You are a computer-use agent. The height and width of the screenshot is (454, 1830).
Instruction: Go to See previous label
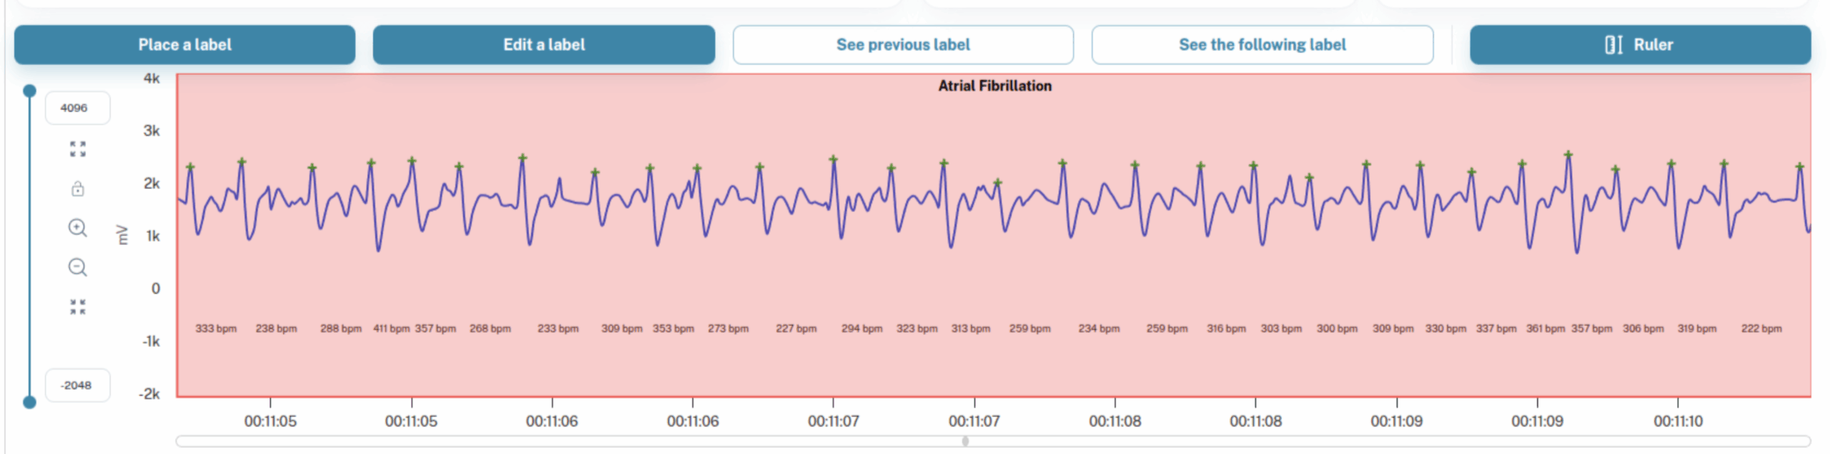(x=903, y=45)
